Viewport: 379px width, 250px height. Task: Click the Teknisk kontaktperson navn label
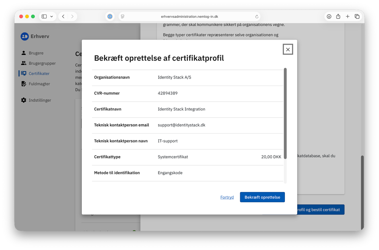[x=121, y=141]
